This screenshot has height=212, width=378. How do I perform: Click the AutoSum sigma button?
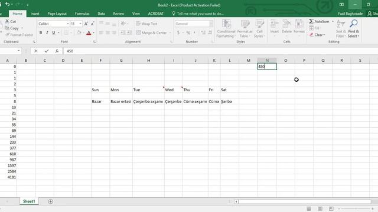[x=319, y=21]
